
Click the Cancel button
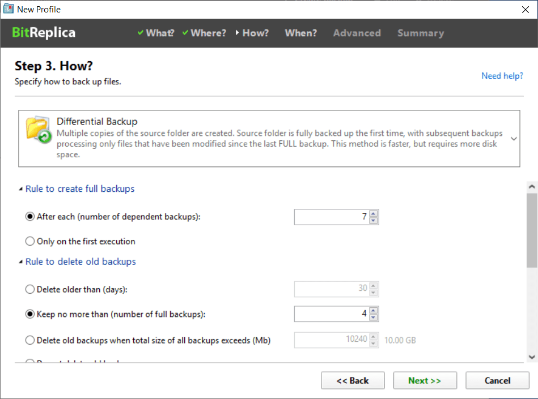pyautogui.click(x=497, y=380)
